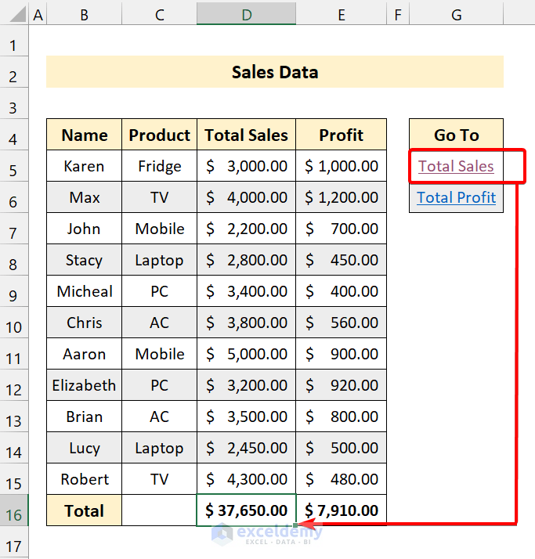Click column B header
Image resolution: width=535 pixels, height=559 pixels.
pos(84,13)
